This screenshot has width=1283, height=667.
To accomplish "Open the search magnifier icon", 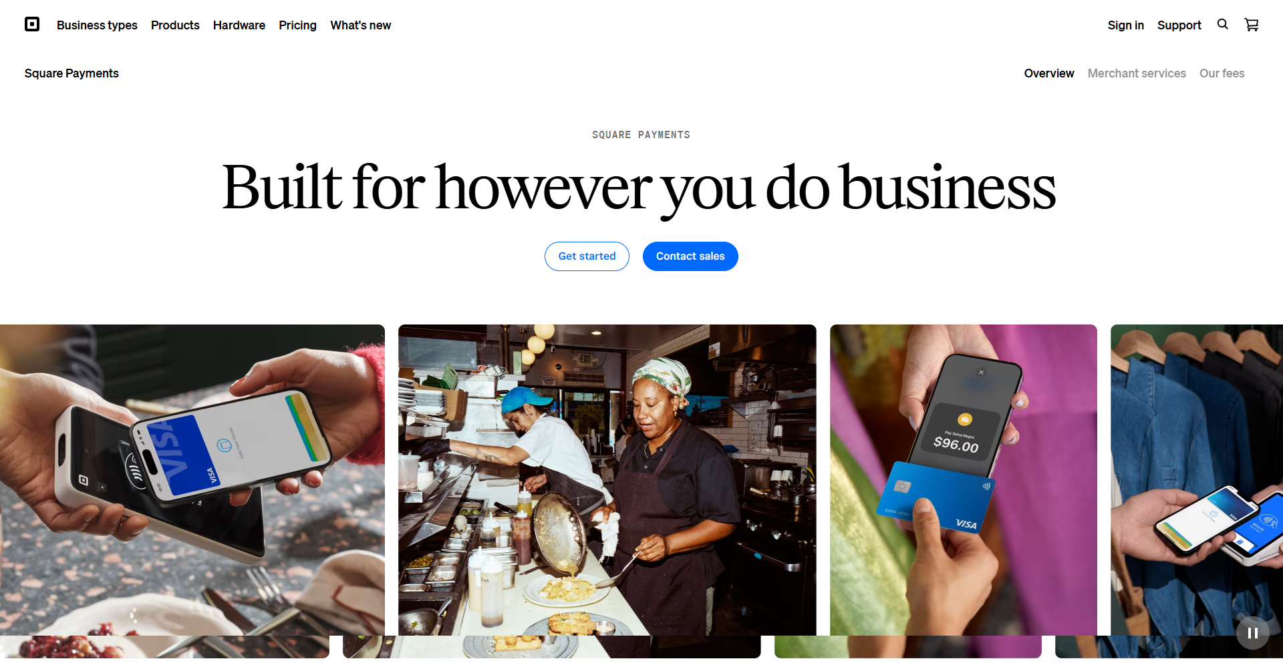I will [1222, 25].
